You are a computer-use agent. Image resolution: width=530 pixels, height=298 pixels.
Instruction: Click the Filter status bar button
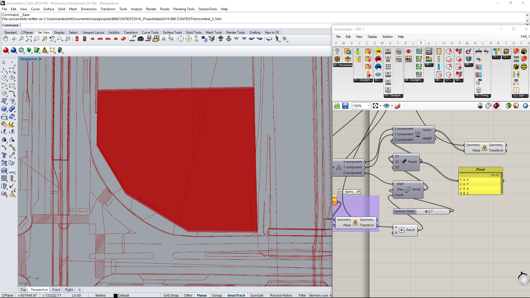302,295
